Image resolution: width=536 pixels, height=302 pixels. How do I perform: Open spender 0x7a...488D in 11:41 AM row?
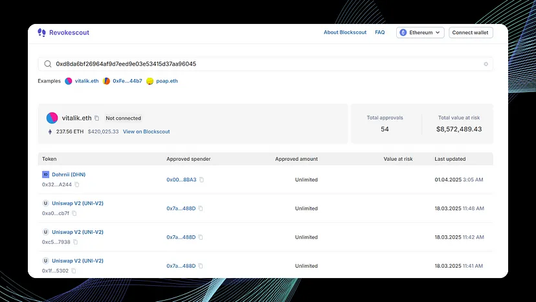click(x=181, y=266)
